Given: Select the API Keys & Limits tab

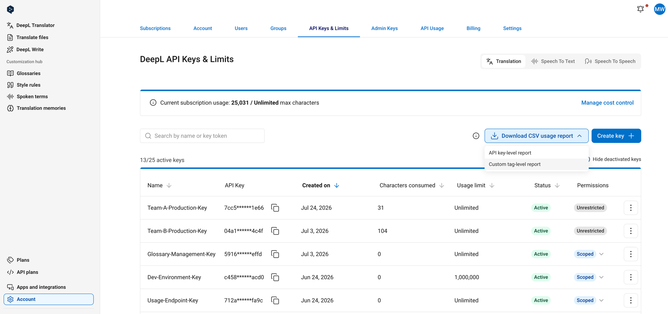Looking at the screenshot, I should (329, 28).
